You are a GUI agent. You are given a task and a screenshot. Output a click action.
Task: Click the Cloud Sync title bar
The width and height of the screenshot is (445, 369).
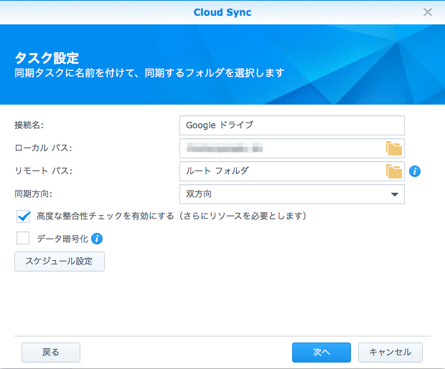point(222,12)
